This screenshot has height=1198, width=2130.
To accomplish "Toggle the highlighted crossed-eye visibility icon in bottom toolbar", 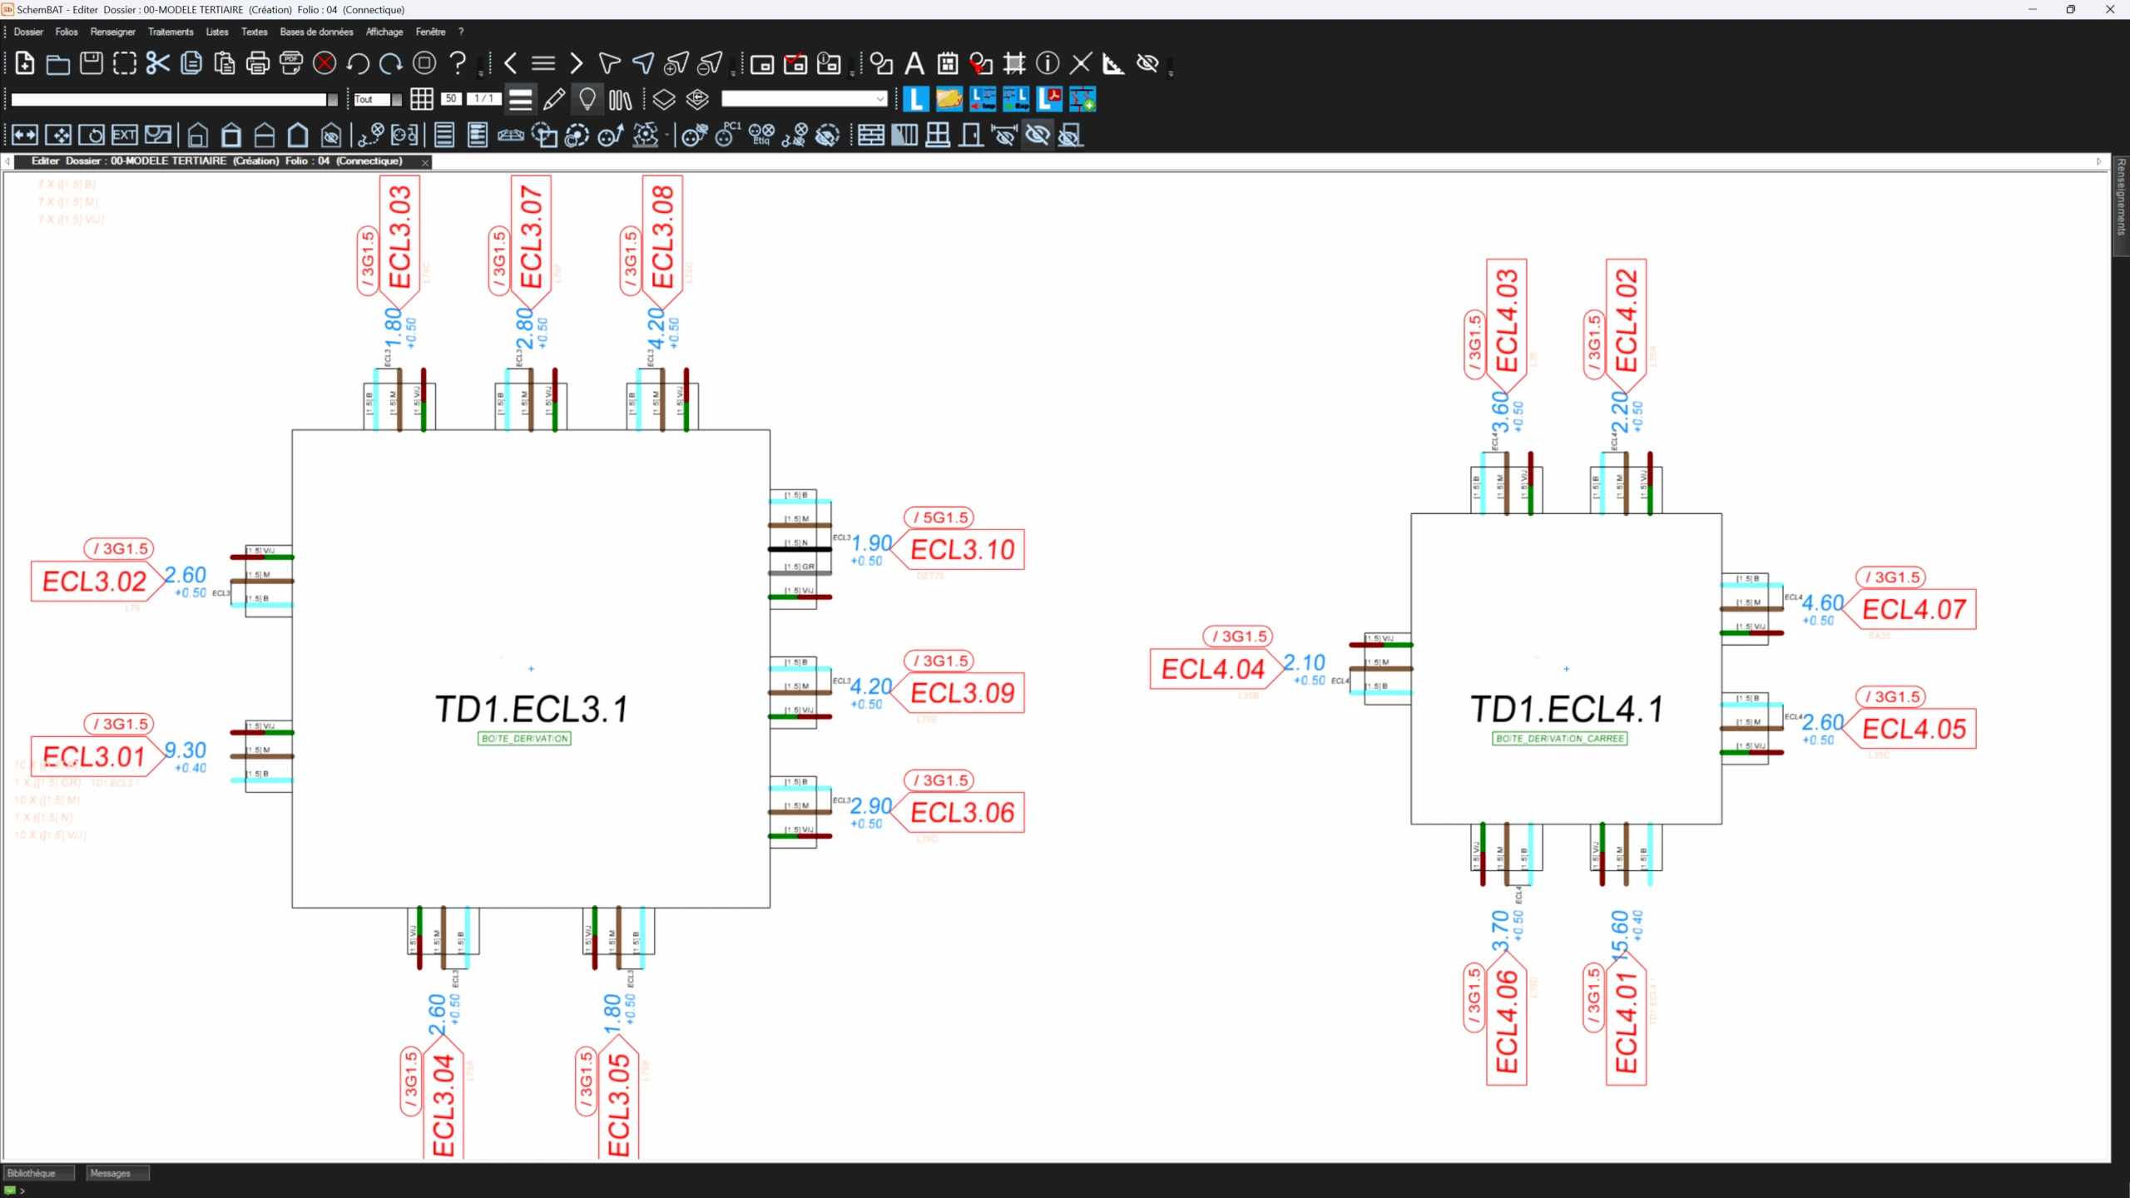I will (1038, 135).
